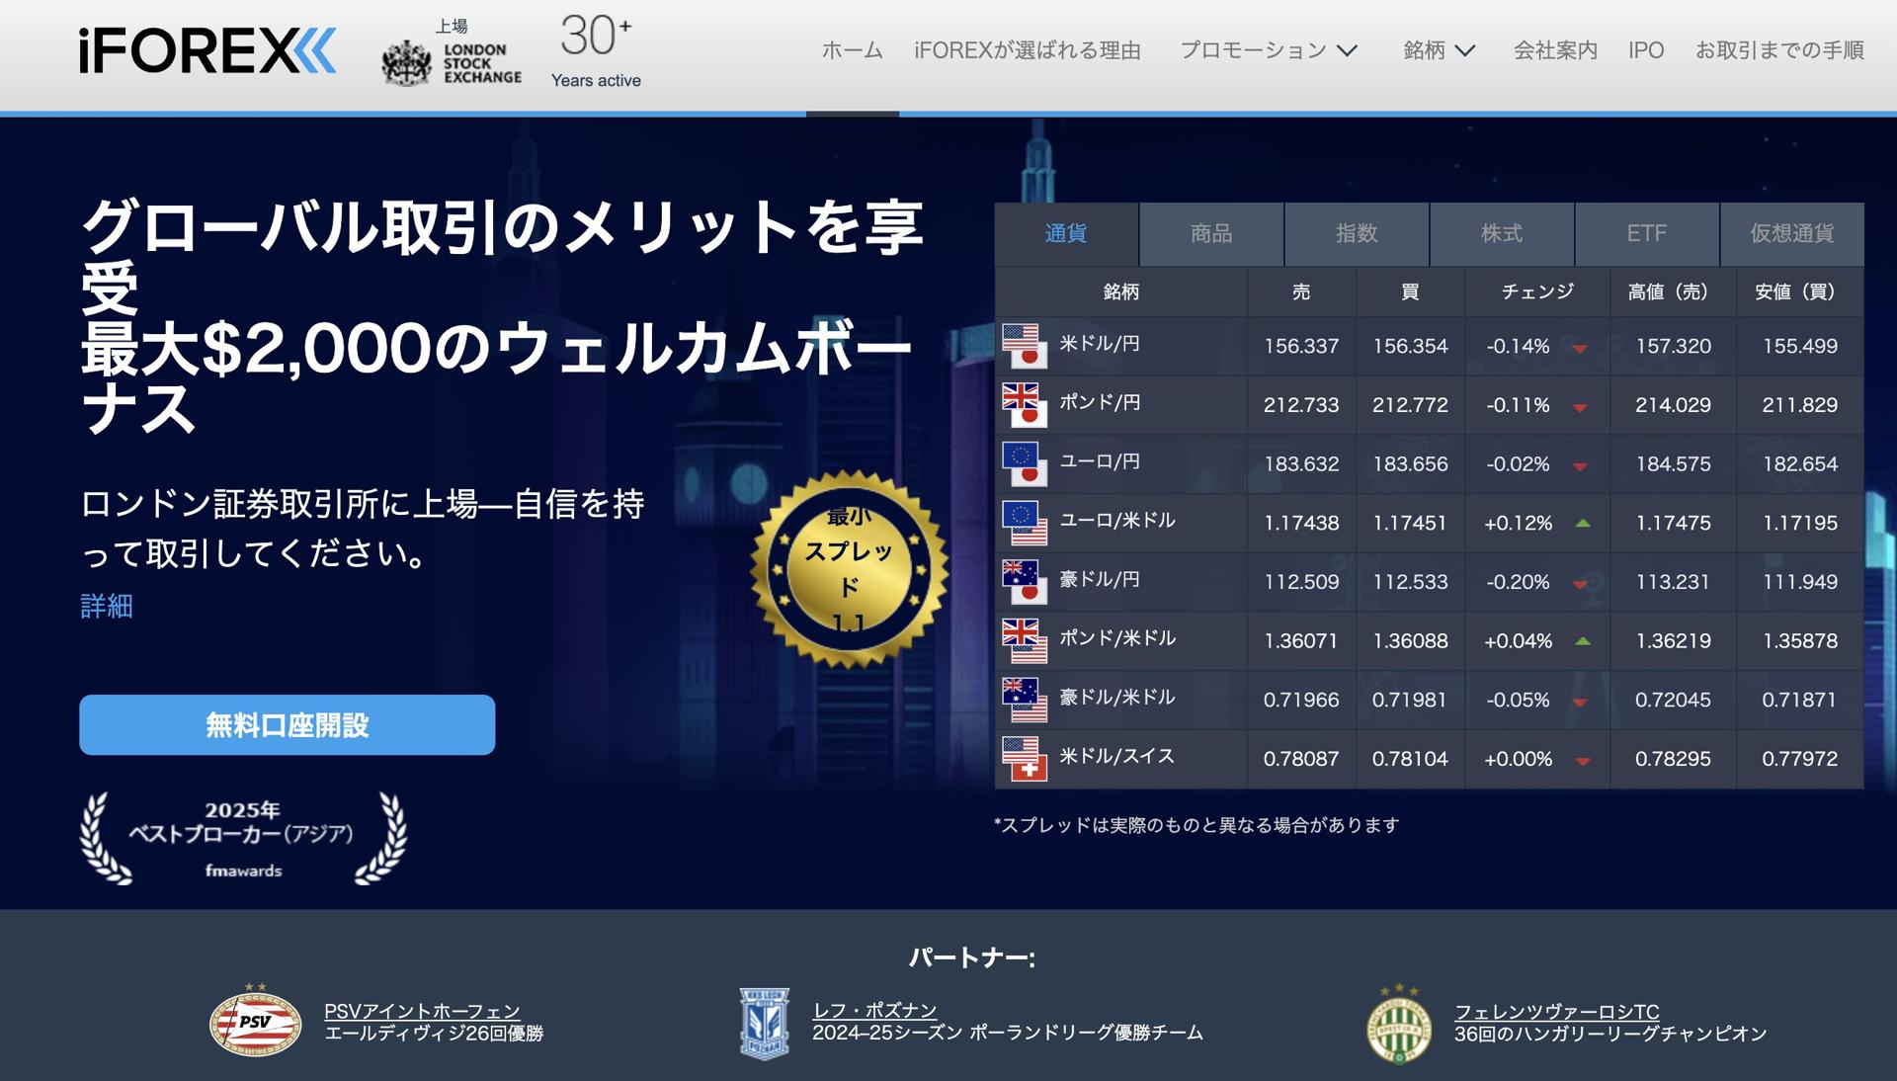Screen dimensions: 1897x1081
Task: Switch to the 指数 tab
Action: 1357,234
